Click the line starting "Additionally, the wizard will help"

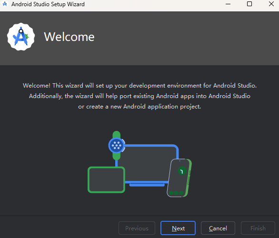pos(139,96)
